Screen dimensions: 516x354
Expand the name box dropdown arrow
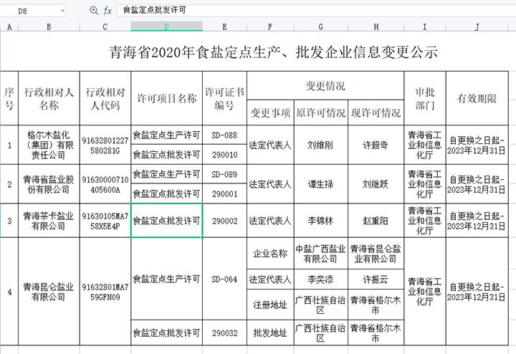tap(62, 11)
